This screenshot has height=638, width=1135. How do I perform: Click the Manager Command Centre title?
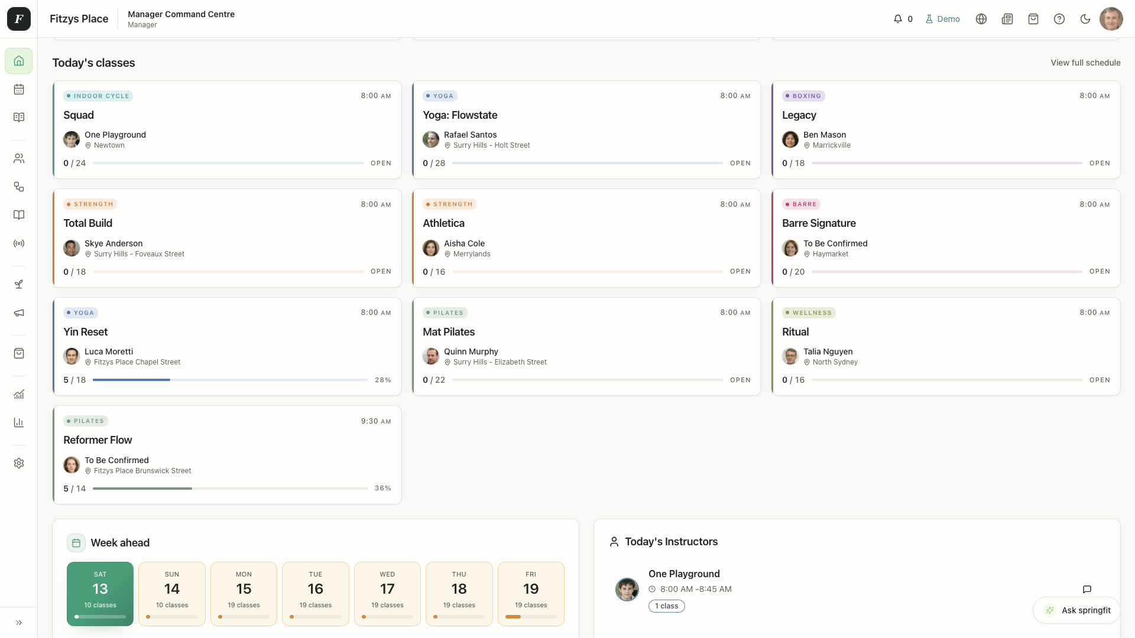point(181,14)
